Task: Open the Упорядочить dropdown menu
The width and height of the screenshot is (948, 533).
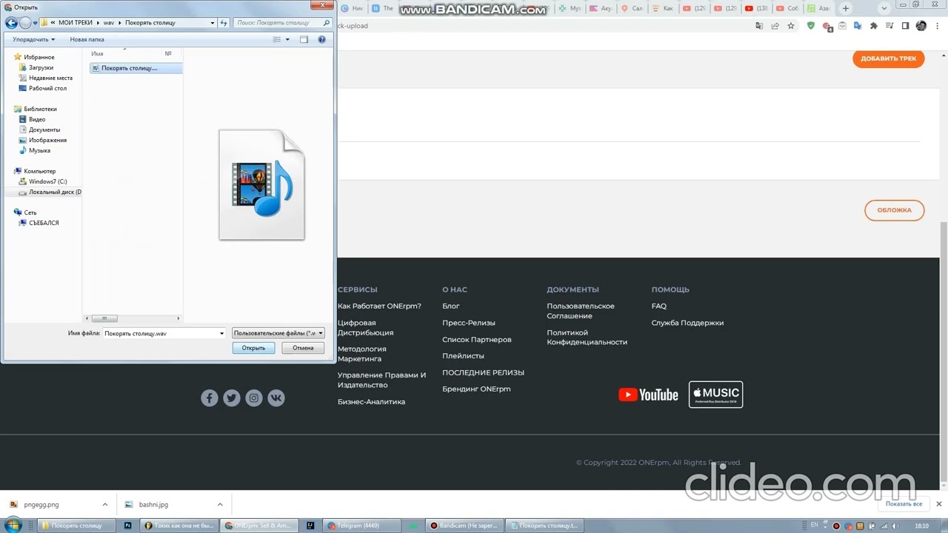Action: tap(33, 39)
